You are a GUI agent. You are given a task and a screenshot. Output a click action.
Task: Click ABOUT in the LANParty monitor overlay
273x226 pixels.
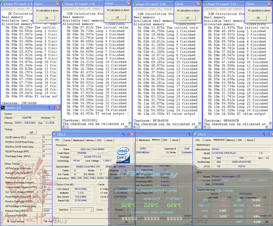(x=262, y=180)
